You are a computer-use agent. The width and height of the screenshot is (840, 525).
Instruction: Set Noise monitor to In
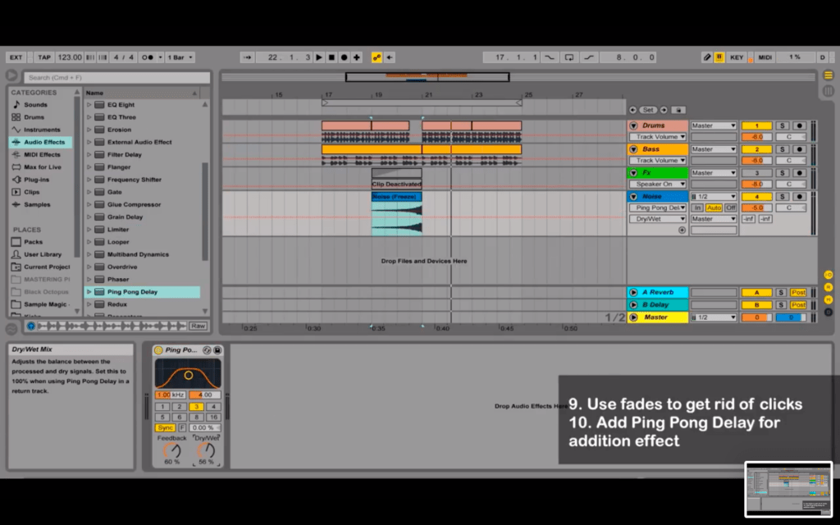697,208
